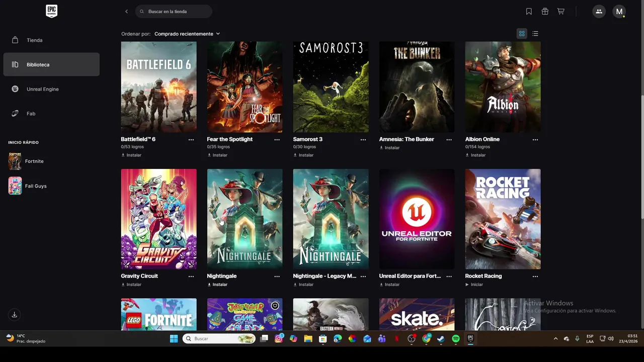Open the skate. cover art
Image resolution: width=644 pixels, height=362 pixels.
(417, 315)
